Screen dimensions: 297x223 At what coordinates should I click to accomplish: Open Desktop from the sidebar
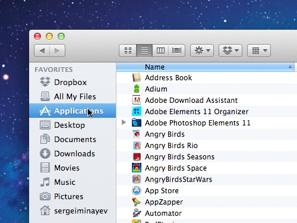click(x=72, y=125)
